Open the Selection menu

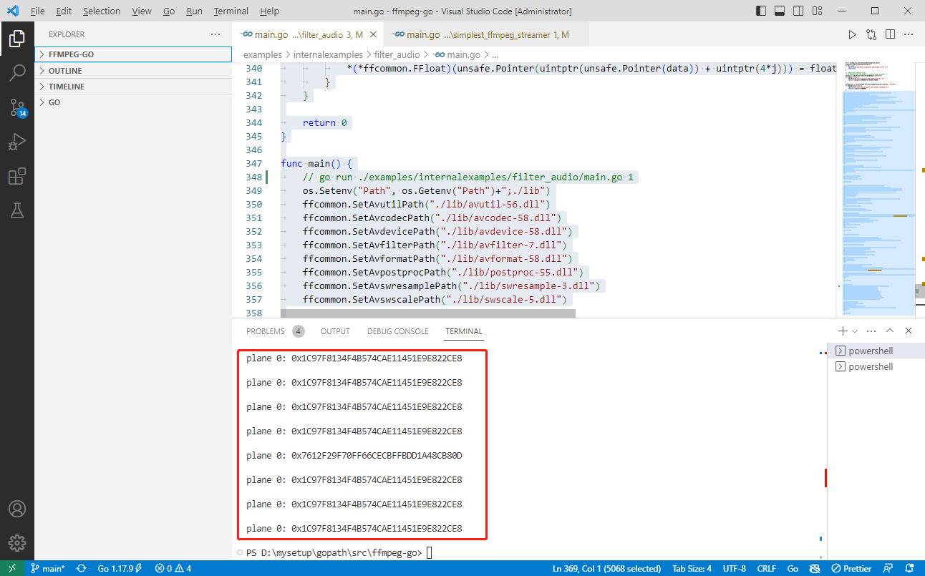click(x=102, y=11)
